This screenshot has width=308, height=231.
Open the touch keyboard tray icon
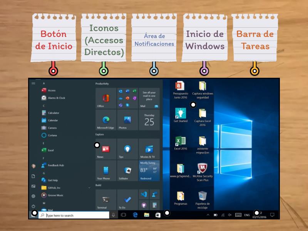(238, 215)
